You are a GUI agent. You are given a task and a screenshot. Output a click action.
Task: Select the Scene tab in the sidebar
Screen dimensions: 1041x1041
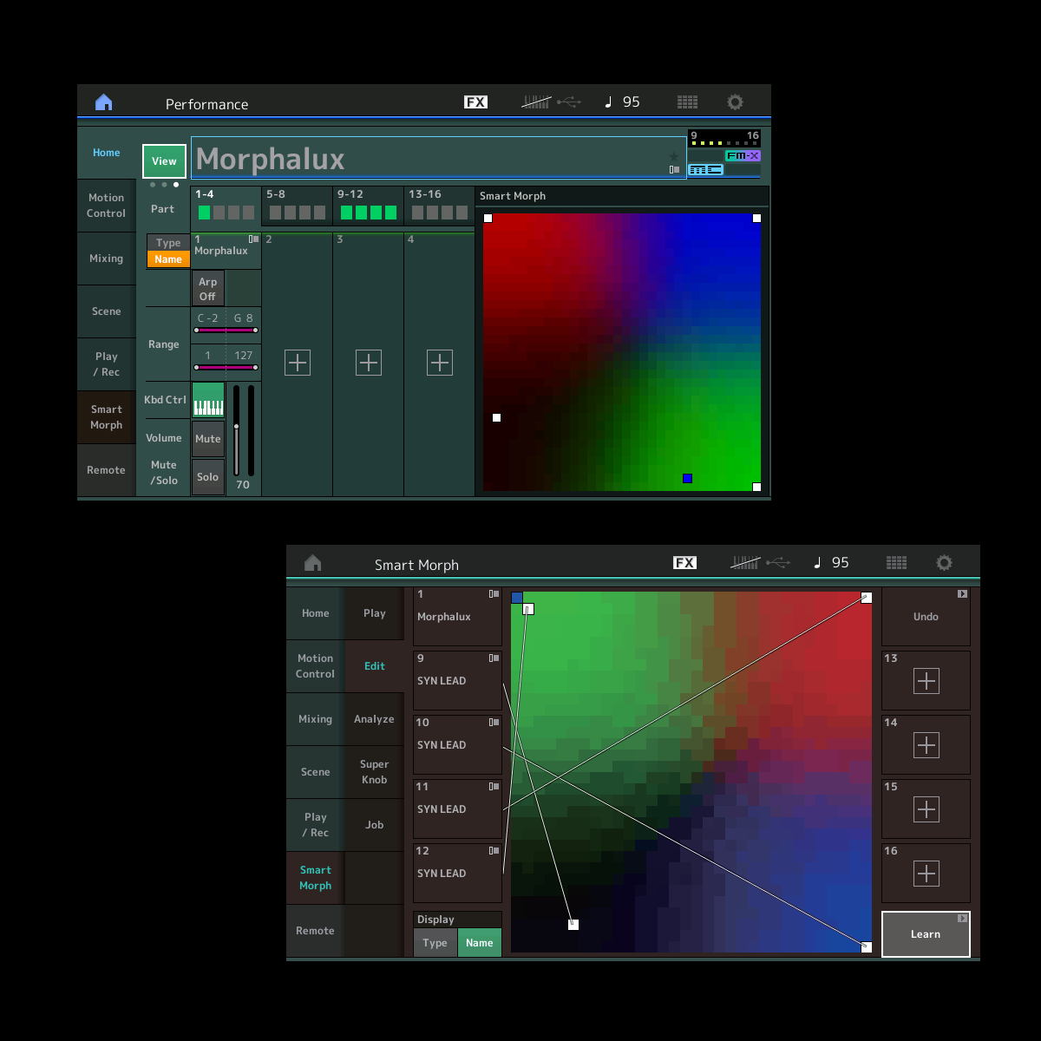106,311
